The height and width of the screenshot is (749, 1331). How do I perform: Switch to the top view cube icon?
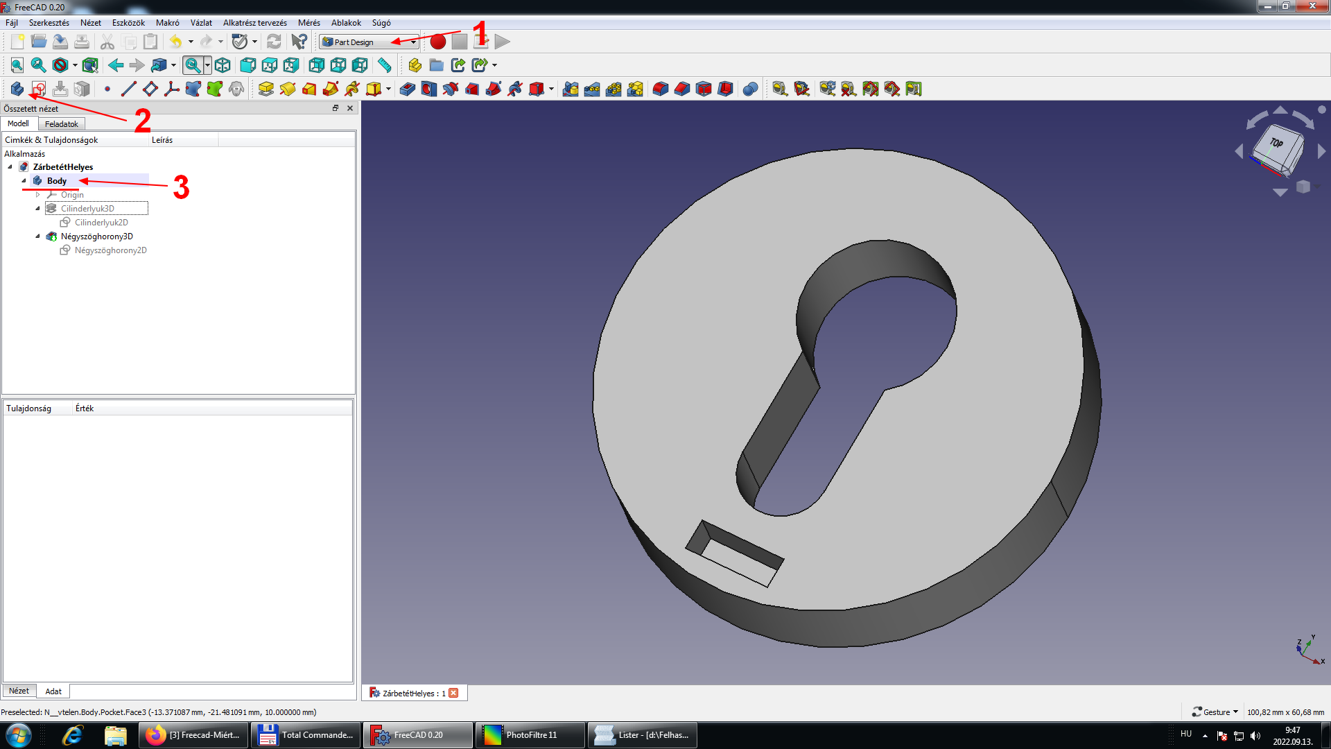[269, 65]
